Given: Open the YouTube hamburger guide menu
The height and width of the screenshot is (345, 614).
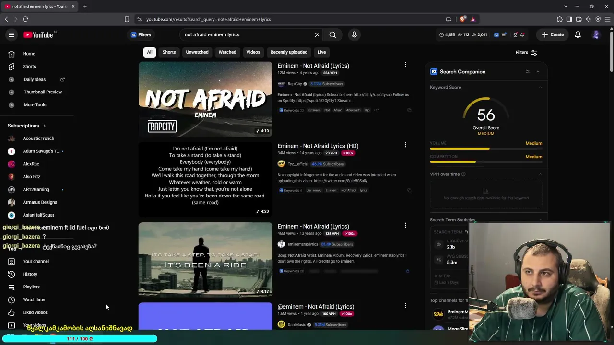Looking at the screenshot, I should 12,34.
